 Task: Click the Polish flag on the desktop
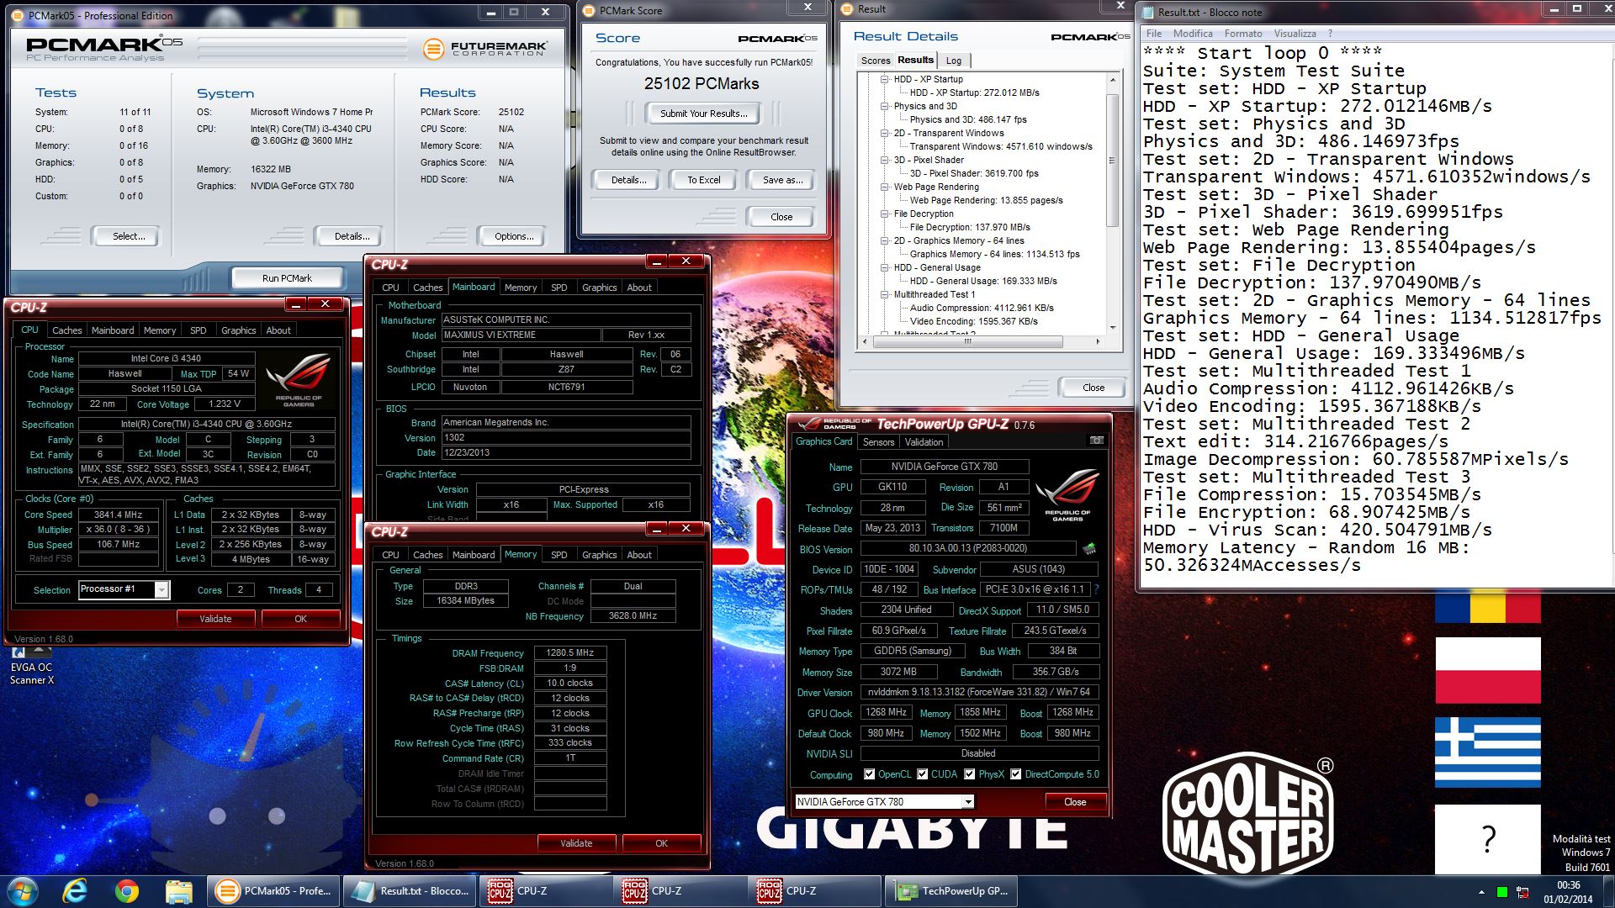tap(1487, 670)
